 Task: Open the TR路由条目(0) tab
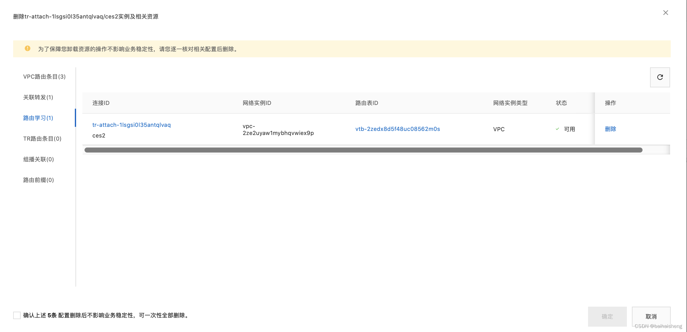(42, 139)
